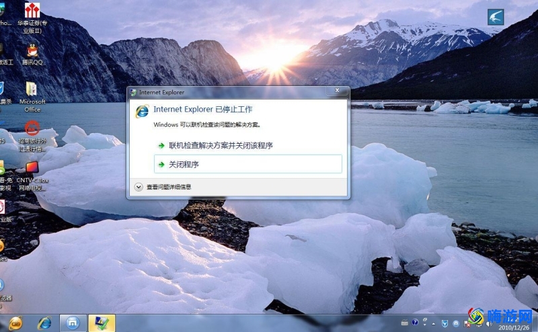
Task: Launch CNTV-CBox 网络电视 from desktop
Action: (32, 175)
